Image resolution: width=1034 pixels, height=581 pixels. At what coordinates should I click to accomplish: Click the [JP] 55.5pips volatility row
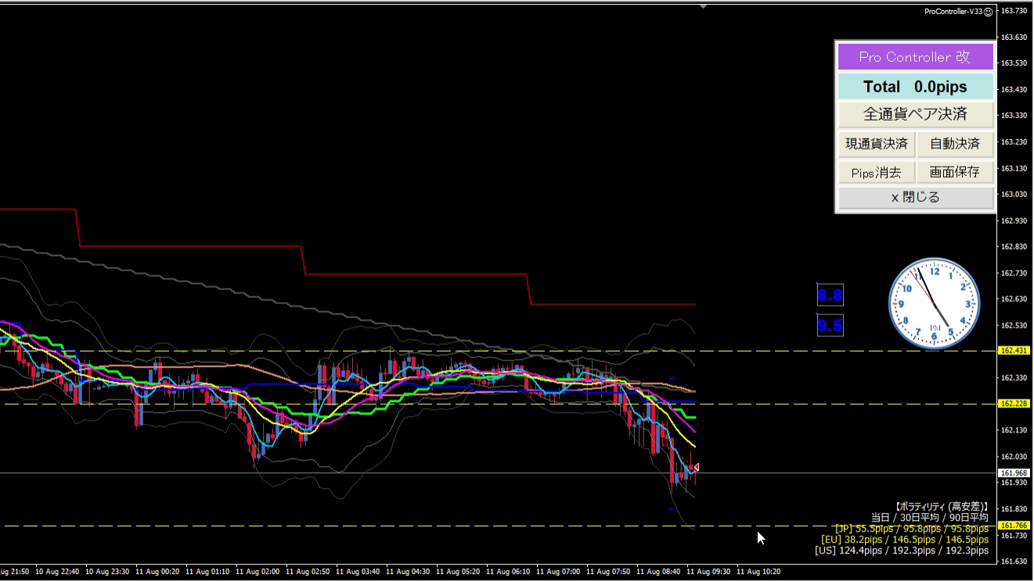click(x=911, y=529)
